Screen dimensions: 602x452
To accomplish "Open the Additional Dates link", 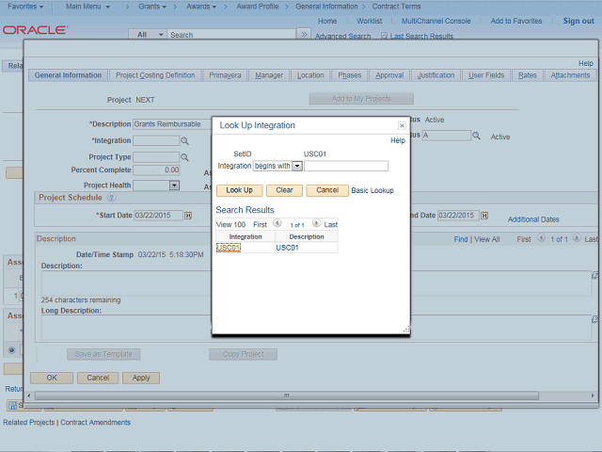I will click(533, 219).
